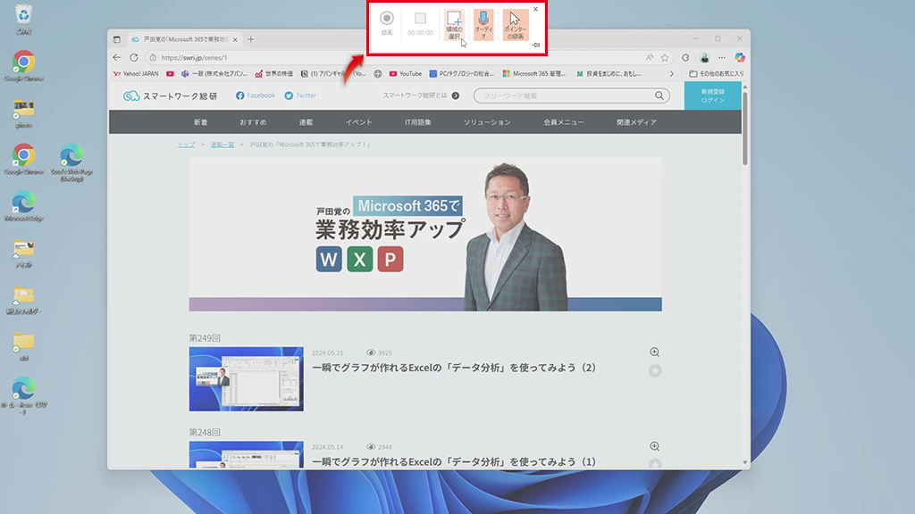The width and height of the screenshot is (915, 514).
Task: Open the 新着 navigation menu item
Action: tap(201, 122)
